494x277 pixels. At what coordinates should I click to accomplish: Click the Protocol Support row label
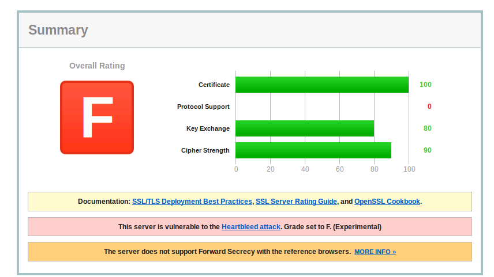(203, 107)
